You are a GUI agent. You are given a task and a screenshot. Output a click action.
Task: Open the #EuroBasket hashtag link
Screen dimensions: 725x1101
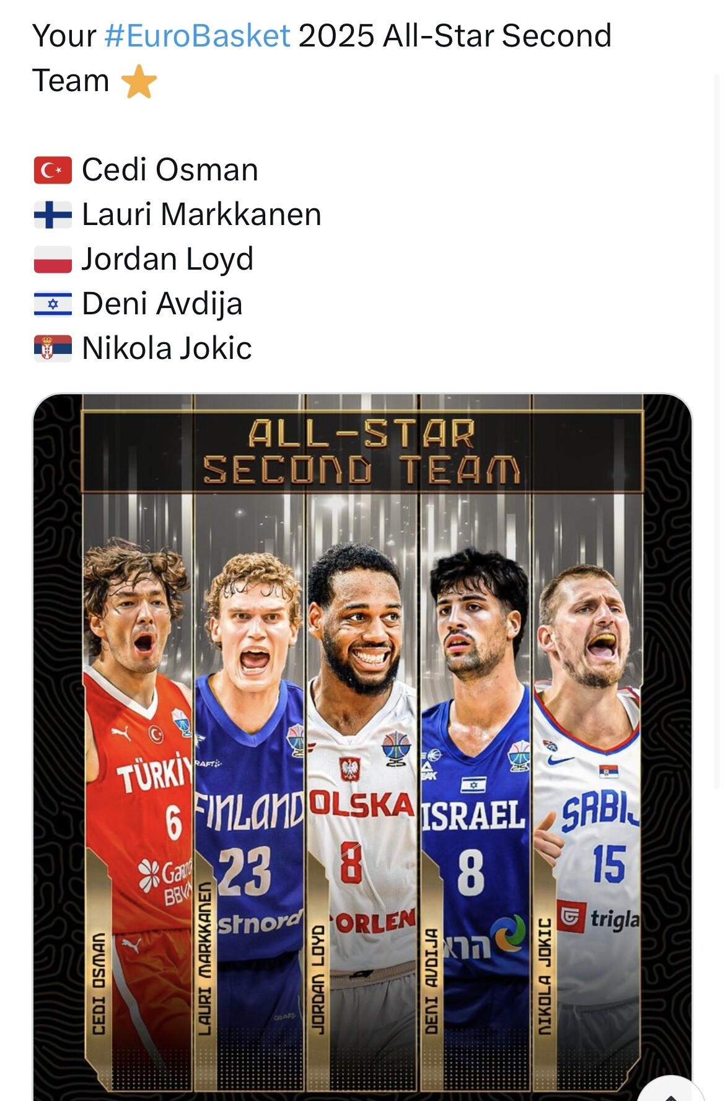click(198, 36)
